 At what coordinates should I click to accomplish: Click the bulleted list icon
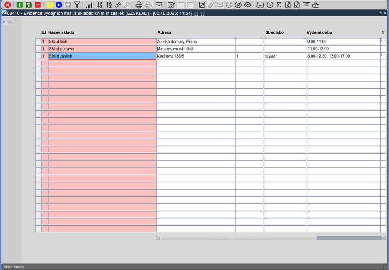tap(181, 5)
